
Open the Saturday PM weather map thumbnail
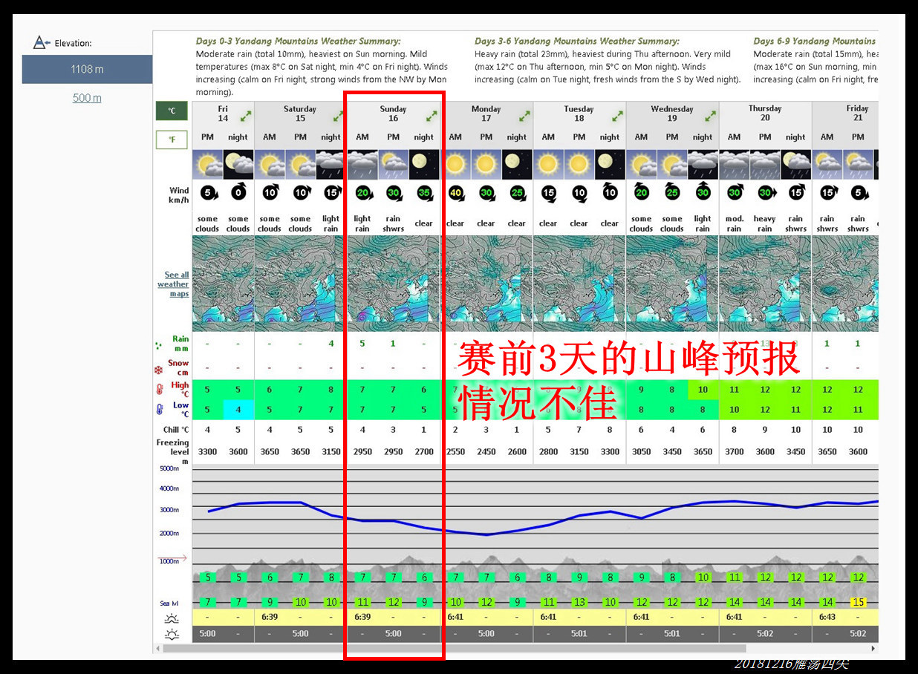(300, 284)
